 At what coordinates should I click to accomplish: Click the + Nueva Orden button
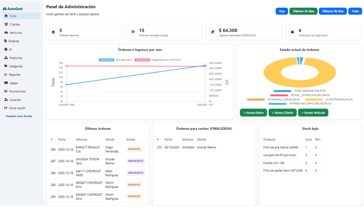click(x=253, y=113)
